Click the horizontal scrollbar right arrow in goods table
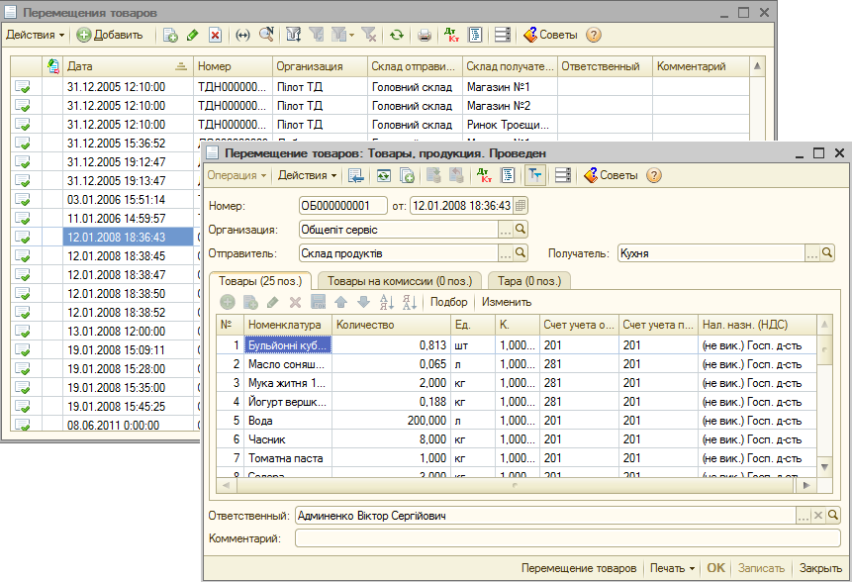The image size is (852, 582). (806, 485)
